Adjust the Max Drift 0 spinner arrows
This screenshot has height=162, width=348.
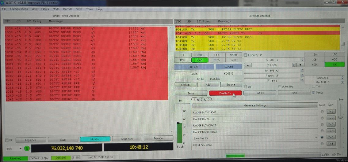point(342,82)
